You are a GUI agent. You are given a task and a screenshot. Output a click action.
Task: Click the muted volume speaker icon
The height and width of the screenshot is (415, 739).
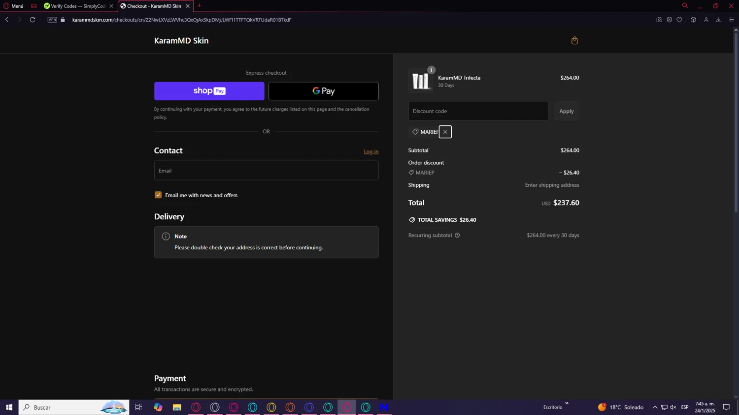[673, 407]
